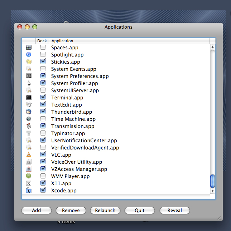Click the TextEdit.app icon
This screenshot has width=231, height=231.
point(29,105)
